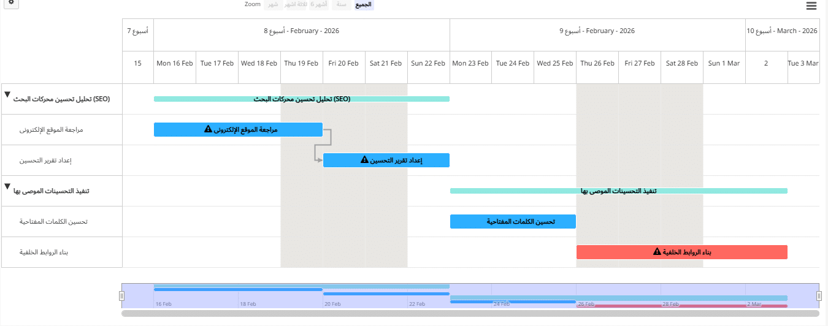828x326 pixels.
Task: Select the شهر zoom option
Action: point(272,5)
